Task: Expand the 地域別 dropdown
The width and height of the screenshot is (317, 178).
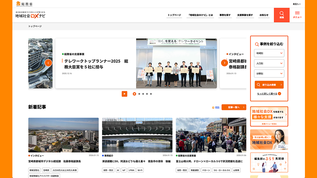Action: pyautogui.click(x=269, y=53)
